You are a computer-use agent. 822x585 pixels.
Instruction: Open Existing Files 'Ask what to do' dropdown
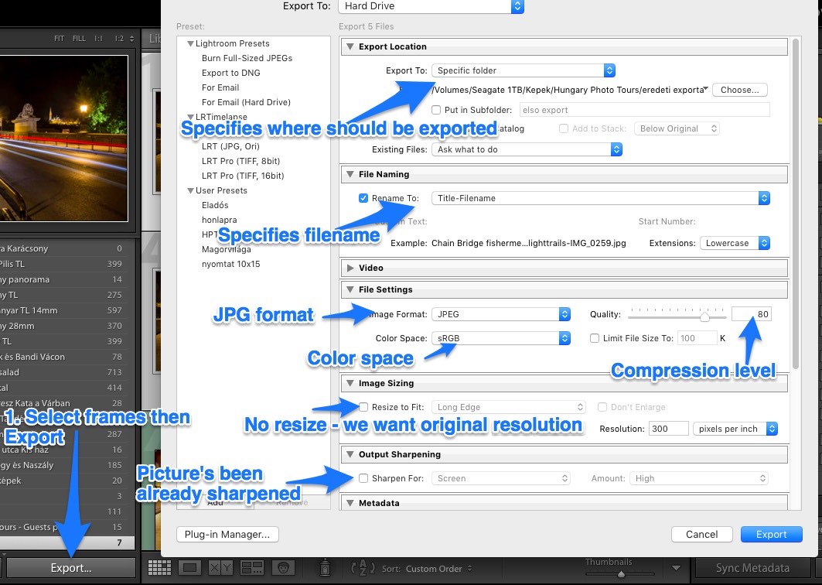(x=527, y=149)
